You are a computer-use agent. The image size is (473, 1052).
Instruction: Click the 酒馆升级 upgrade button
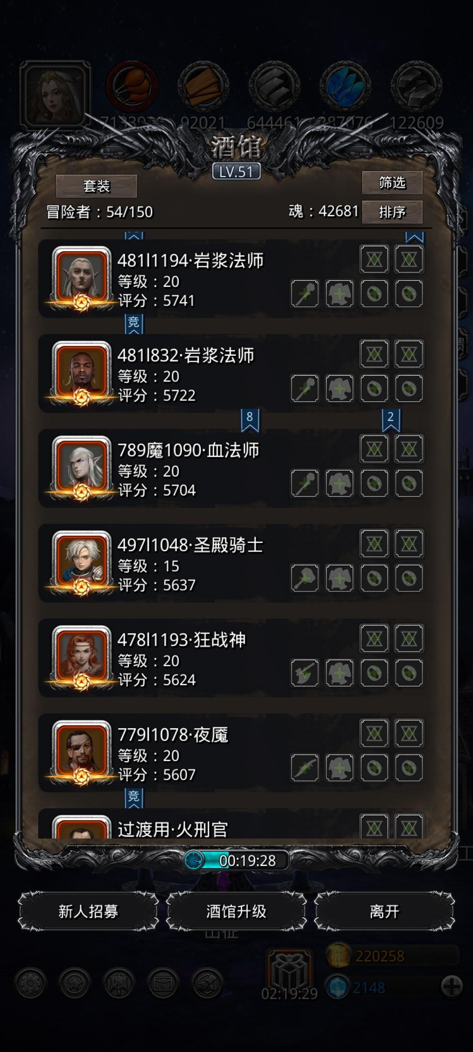(236, 911)
